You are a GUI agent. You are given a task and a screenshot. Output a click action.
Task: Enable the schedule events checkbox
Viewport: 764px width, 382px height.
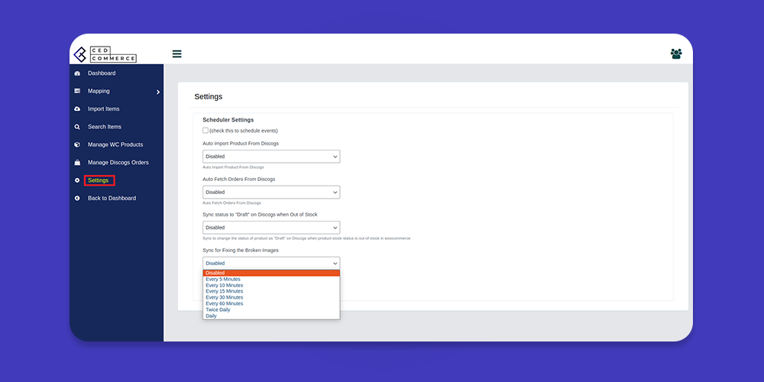click(205, 131)
